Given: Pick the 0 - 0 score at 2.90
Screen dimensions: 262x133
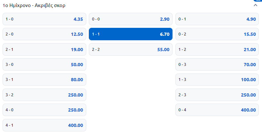Looking at the screenshot, I should pos(131,19).
